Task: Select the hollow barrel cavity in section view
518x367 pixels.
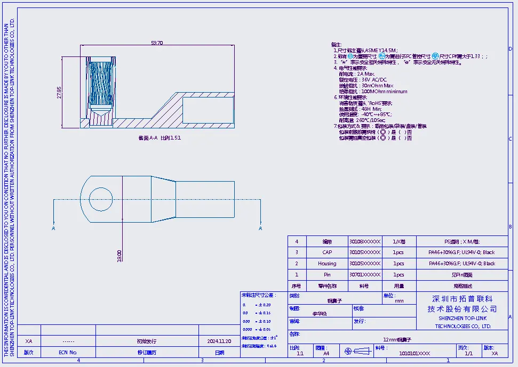Action: (x=208, y=110)
